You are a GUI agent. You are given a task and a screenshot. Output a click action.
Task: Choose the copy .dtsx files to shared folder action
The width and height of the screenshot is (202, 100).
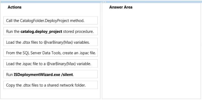point(50,85)
